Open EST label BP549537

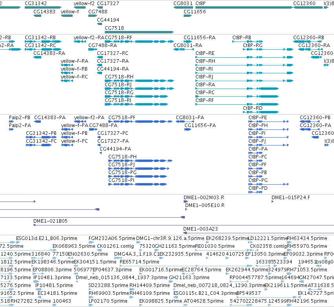tap(249, 293)
